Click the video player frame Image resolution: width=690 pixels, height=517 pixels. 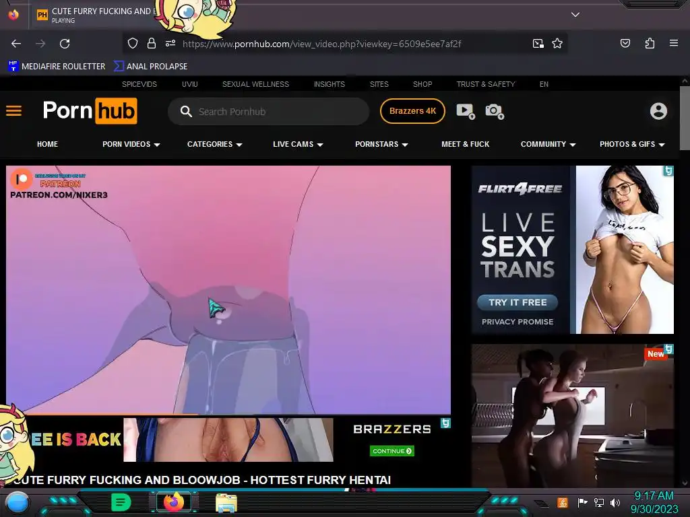click(x=228, y=289)
